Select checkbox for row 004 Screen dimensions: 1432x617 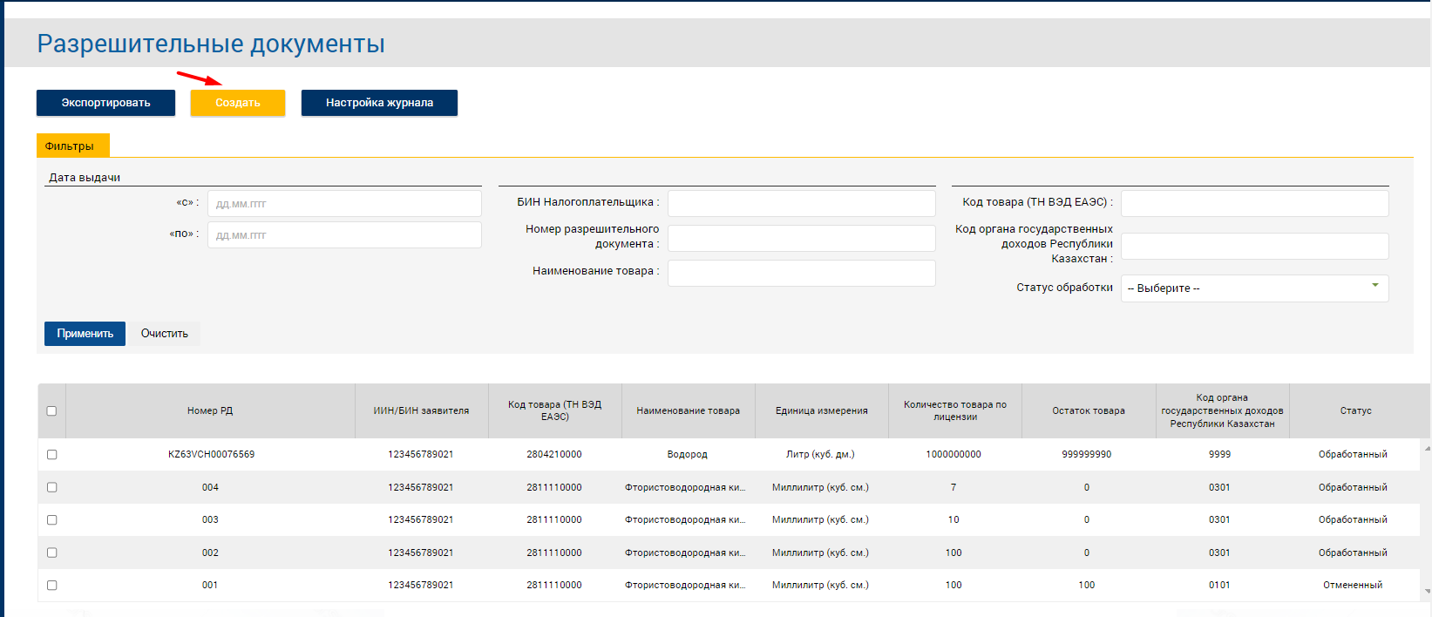51,488
